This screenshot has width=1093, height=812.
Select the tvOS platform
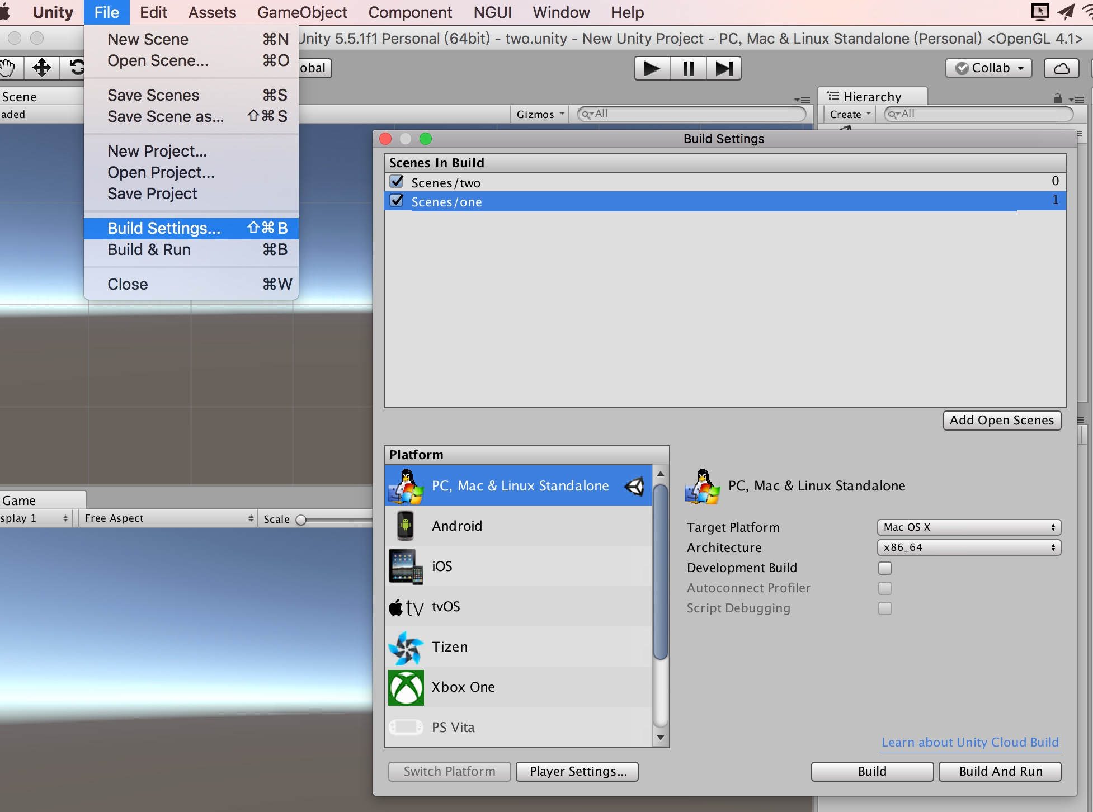click(x=518, y=606)
